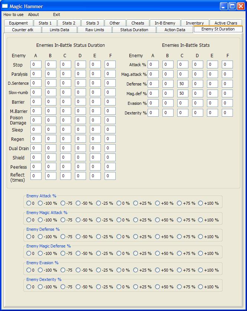The width and height of the screenshot is (247, 311).
Task: Click the Slow-numb field for enemy D
Action: click(x=80, y=93)
